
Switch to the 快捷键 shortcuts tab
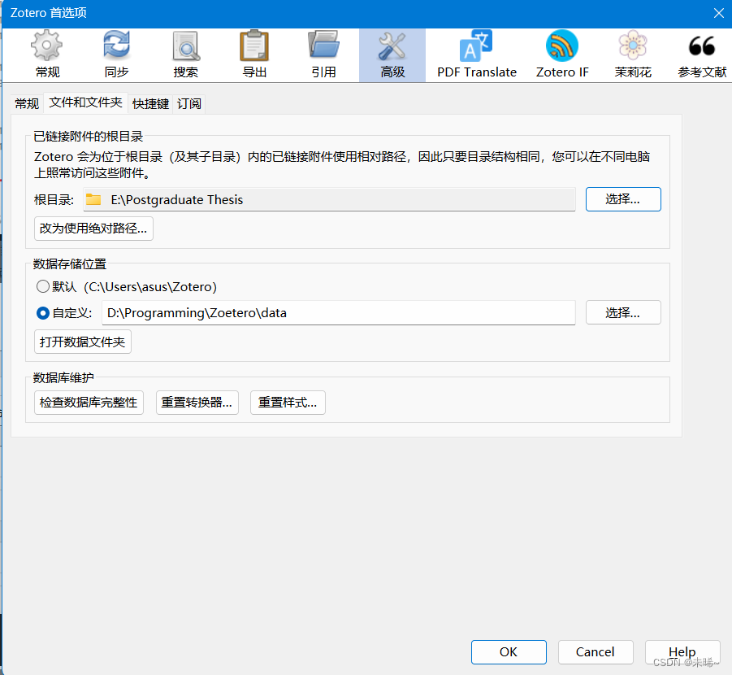(x=150, y=103)
